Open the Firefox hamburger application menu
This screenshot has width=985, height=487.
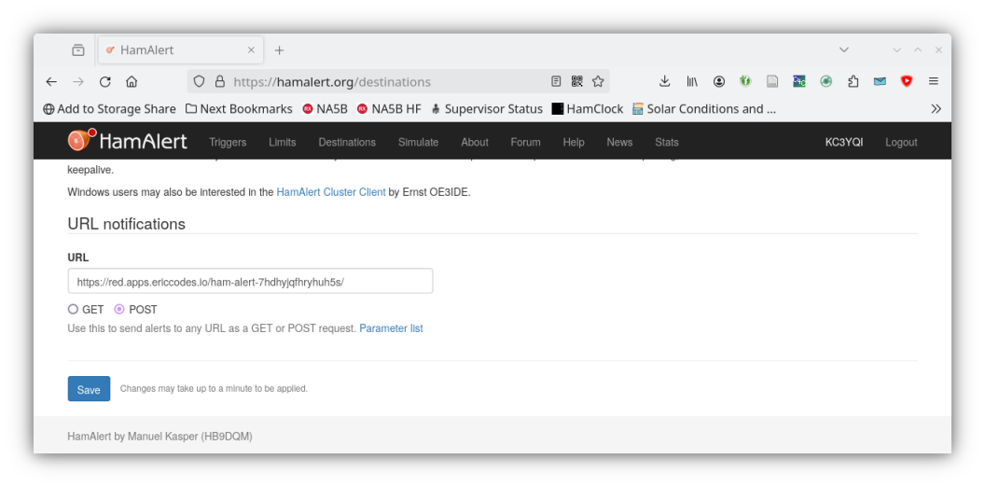(934, 81)
